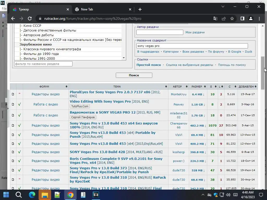Sort results by АВТОР column
Screen dimensions: 267x200
178,86
